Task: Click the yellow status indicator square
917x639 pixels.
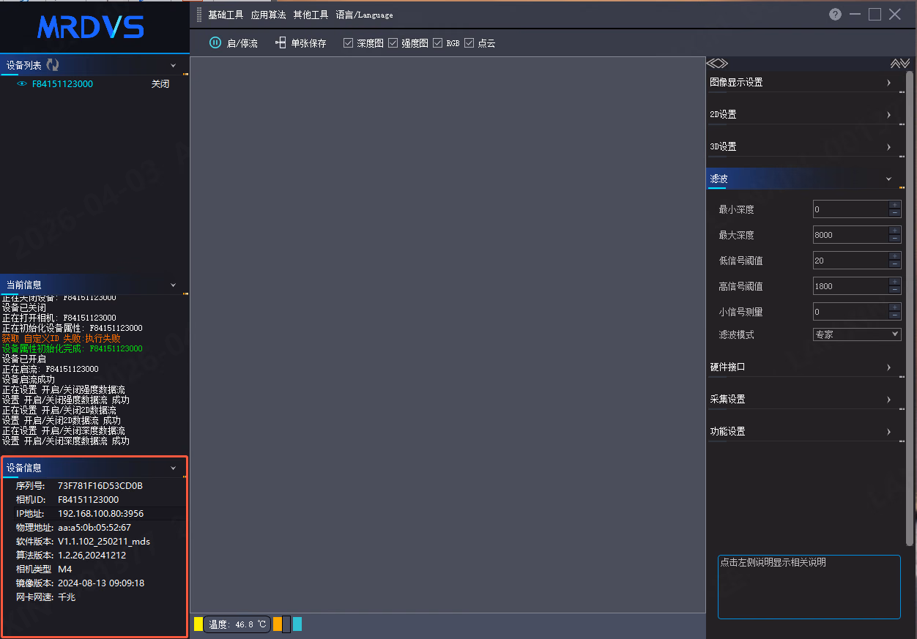Action: 198,624
